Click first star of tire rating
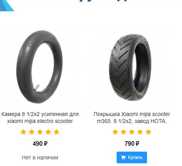The image size is (182, 166). coord(115,132)
